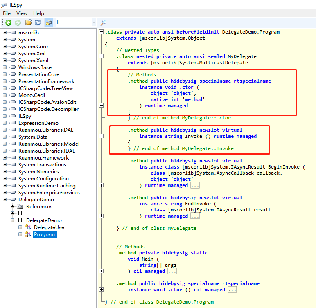Toggle the show internal types button
Viewport: 316px width, 308px height.
[49, 22]
